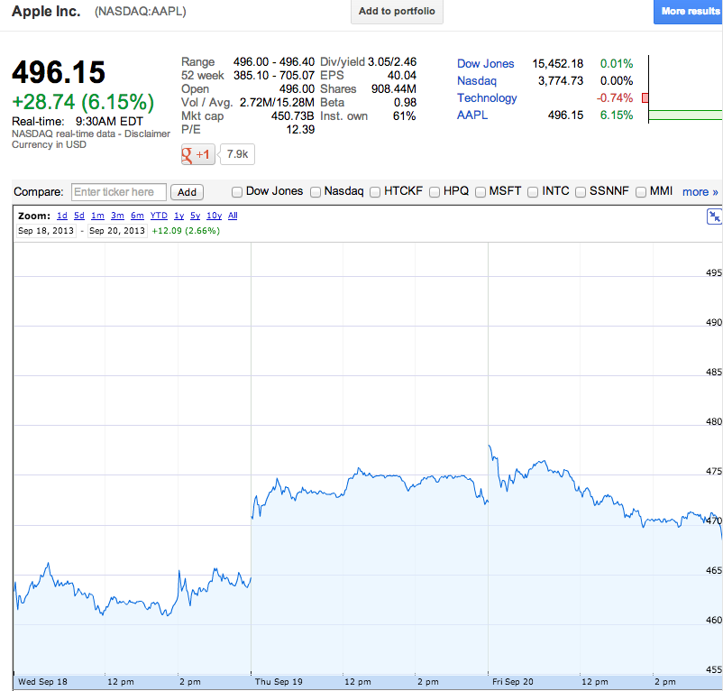Click the 496.15 current price
723x691 pixels.
coord(59,72)
